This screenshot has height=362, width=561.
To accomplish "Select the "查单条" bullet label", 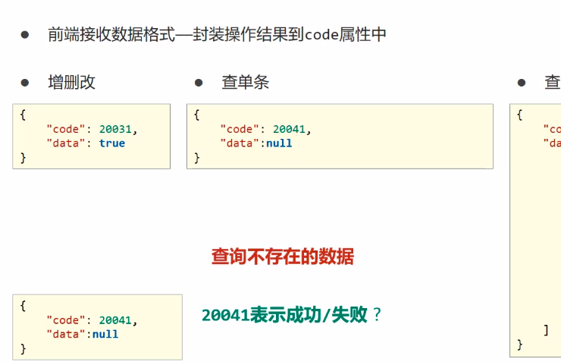I will pos(246,83).
